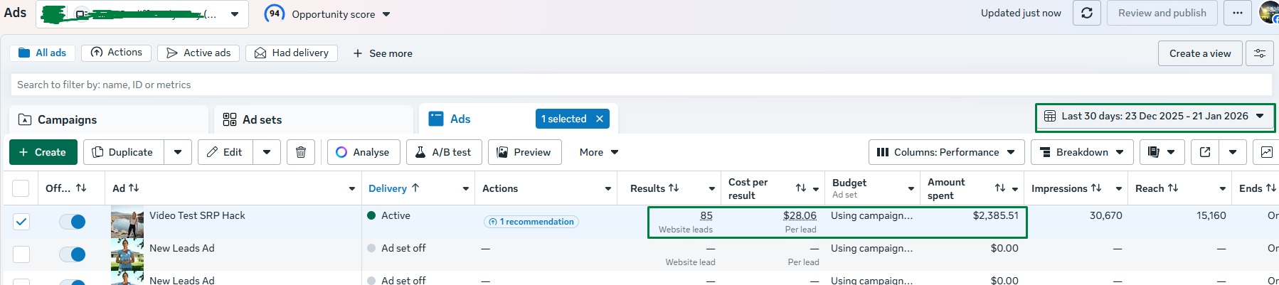Sort by Amount spent arrows
The image size is (1279, 285).
point(1000,188)
